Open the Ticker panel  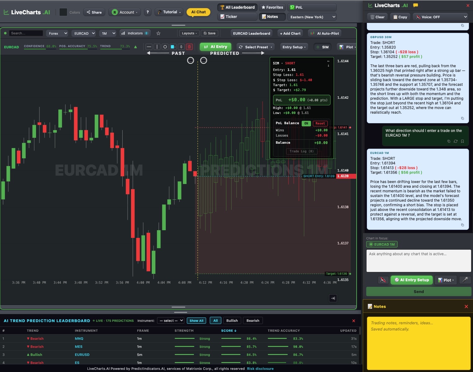[x=237, y=17]
